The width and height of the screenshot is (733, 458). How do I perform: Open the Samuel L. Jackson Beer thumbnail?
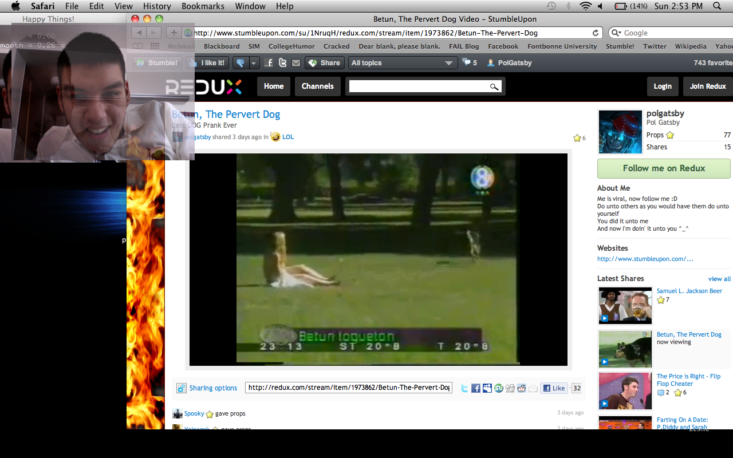[625, 306]
